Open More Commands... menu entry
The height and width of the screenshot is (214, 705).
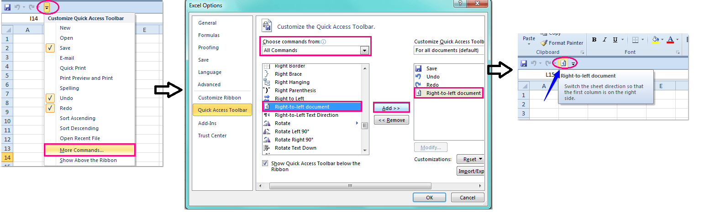click(x=89, y=150)
